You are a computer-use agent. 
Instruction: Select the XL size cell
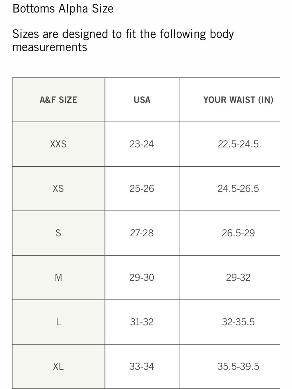[x=58, y=366]
